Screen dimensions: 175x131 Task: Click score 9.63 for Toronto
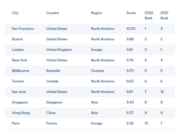click(x=130, y=81)
